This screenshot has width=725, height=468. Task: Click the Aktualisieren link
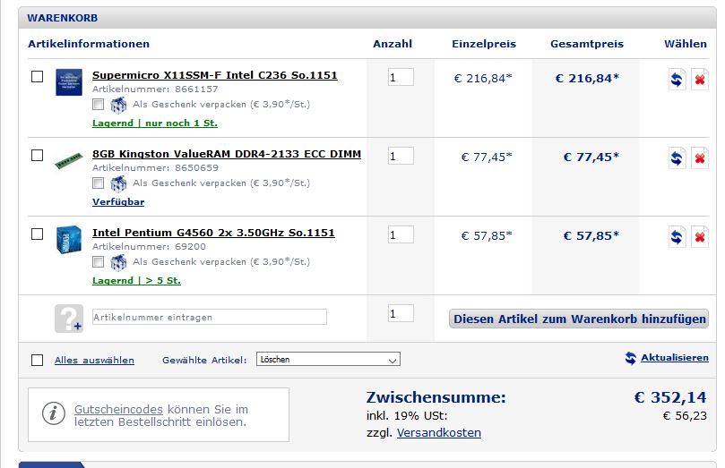674,358
